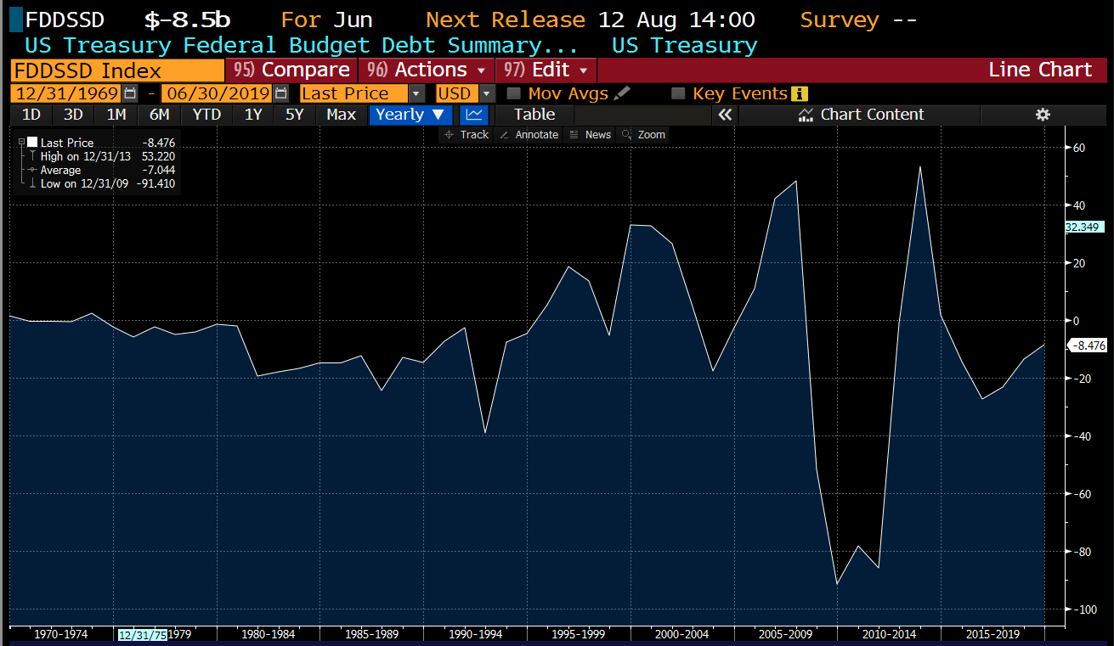
Task: Open the end date calendar picker
Action: click(281, 94)
